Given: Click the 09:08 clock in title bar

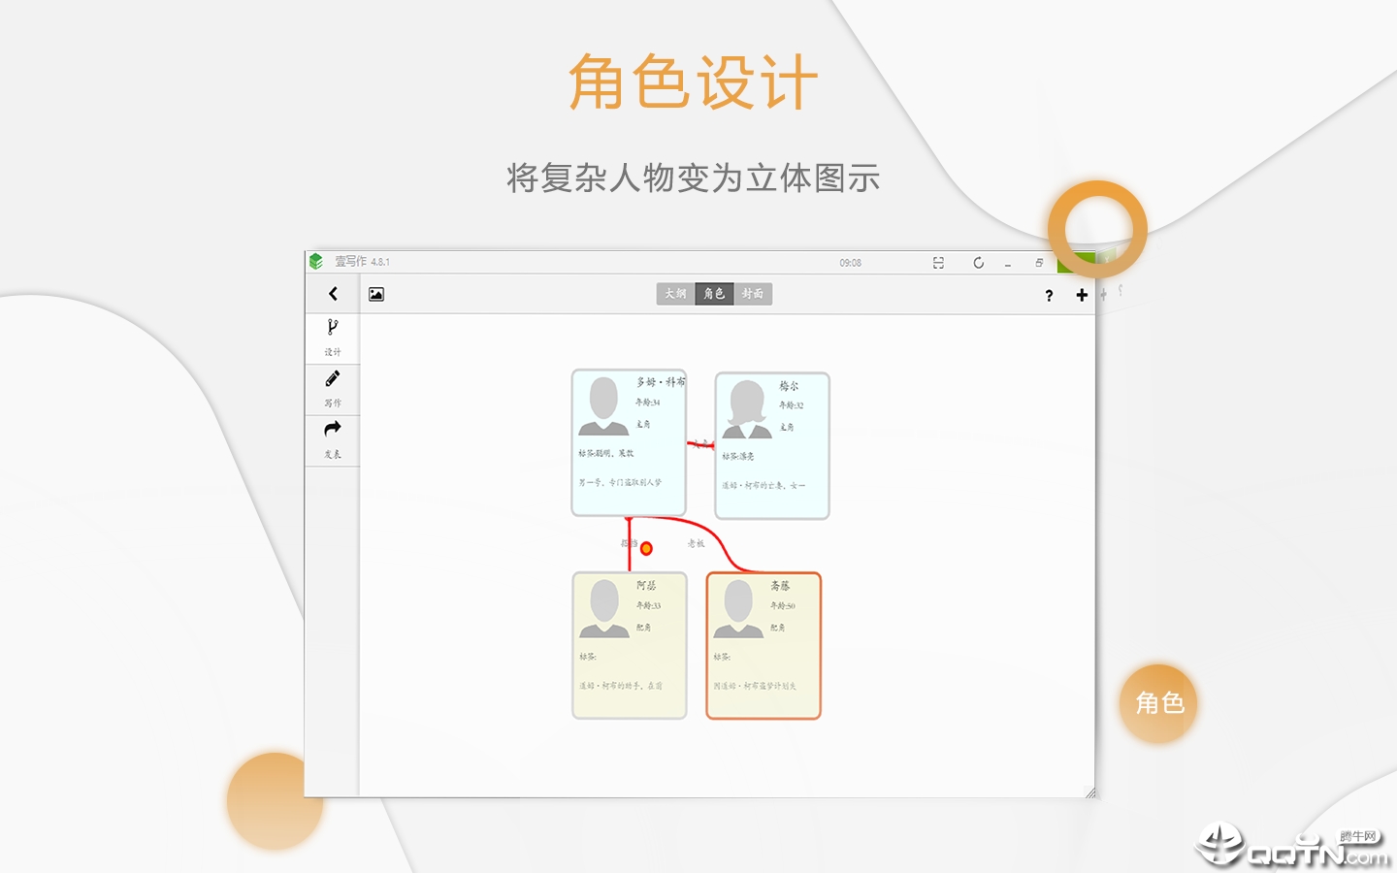Looking at the screenshot, I should tap(851, 263).
